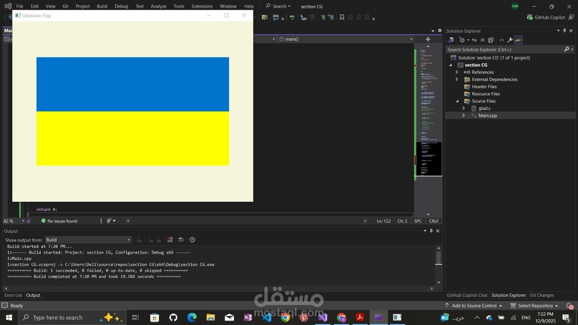The image size is (578, 325).
Task: Expand the glad.c file node
Action: coord(464,108)
